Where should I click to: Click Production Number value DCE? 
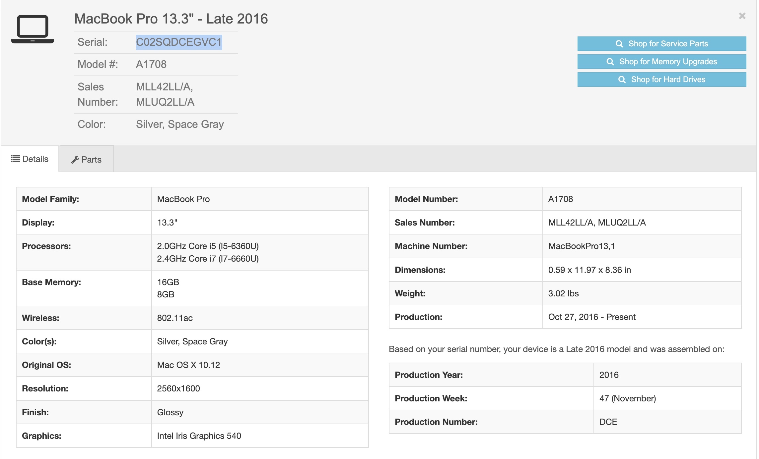coord(608,422)
